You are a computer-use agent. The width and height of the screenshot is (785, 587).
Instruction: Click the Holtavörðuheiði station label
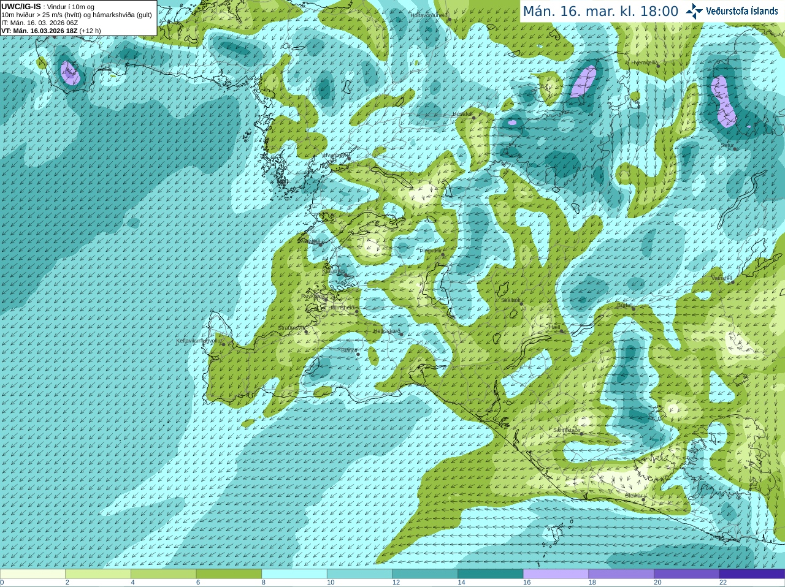click(429, 15)
